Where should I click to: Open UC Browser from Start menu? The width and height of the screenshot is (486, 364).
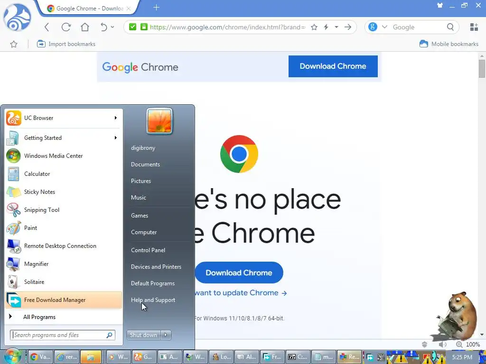(x=64, y=118)
